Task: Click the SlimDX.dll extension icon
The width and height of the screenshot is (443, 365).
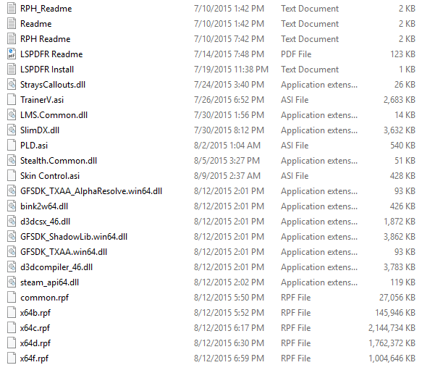Action: tap(12, 130)
